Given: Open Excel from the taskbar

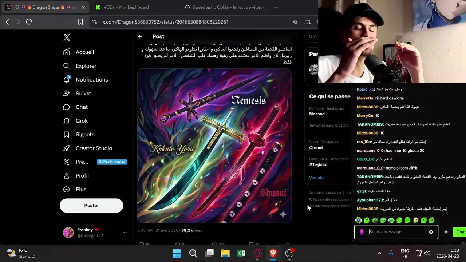Looking at the screenshot, I should pos(241,253).
